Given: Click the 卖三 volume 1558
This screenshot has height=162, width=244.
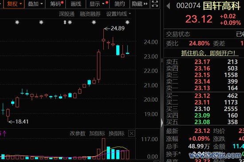Looking at the screenshot, I should pyautogui.click(x=231, y=75).
